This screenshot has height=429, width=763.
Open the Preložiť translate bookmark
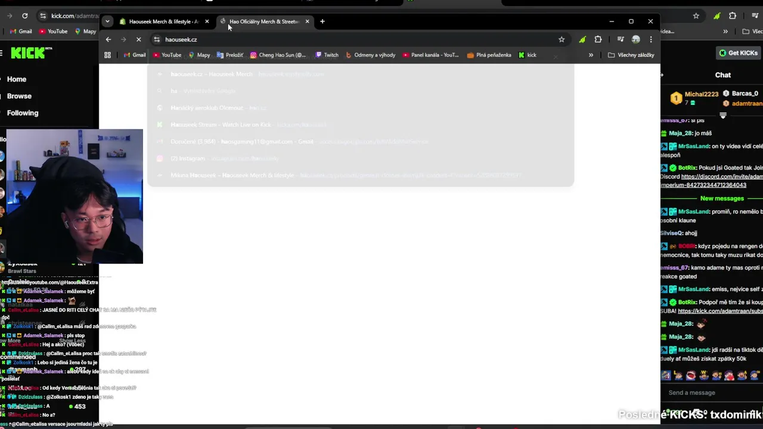point(229,55)
